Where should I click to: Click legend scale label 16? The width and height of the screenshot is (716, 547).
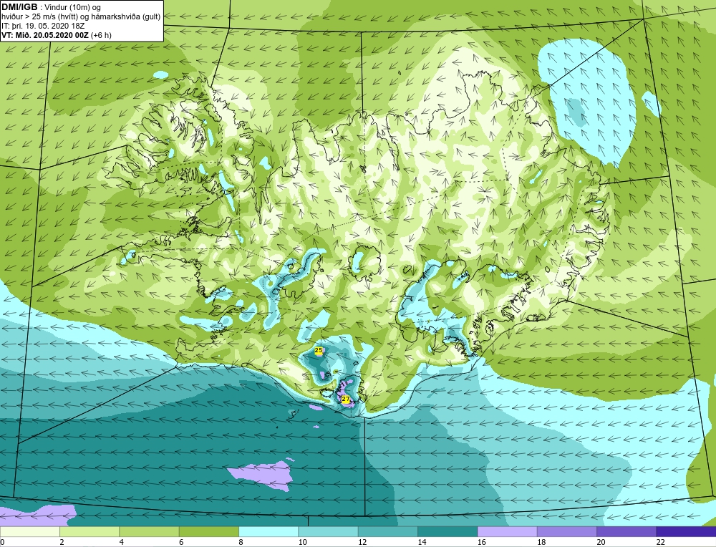[482, 542]
